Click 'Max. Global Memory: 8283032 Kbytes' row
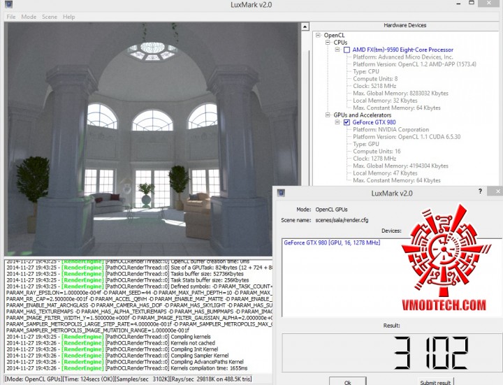The height and width of the screenshot is (385, 503). (401, 94)
